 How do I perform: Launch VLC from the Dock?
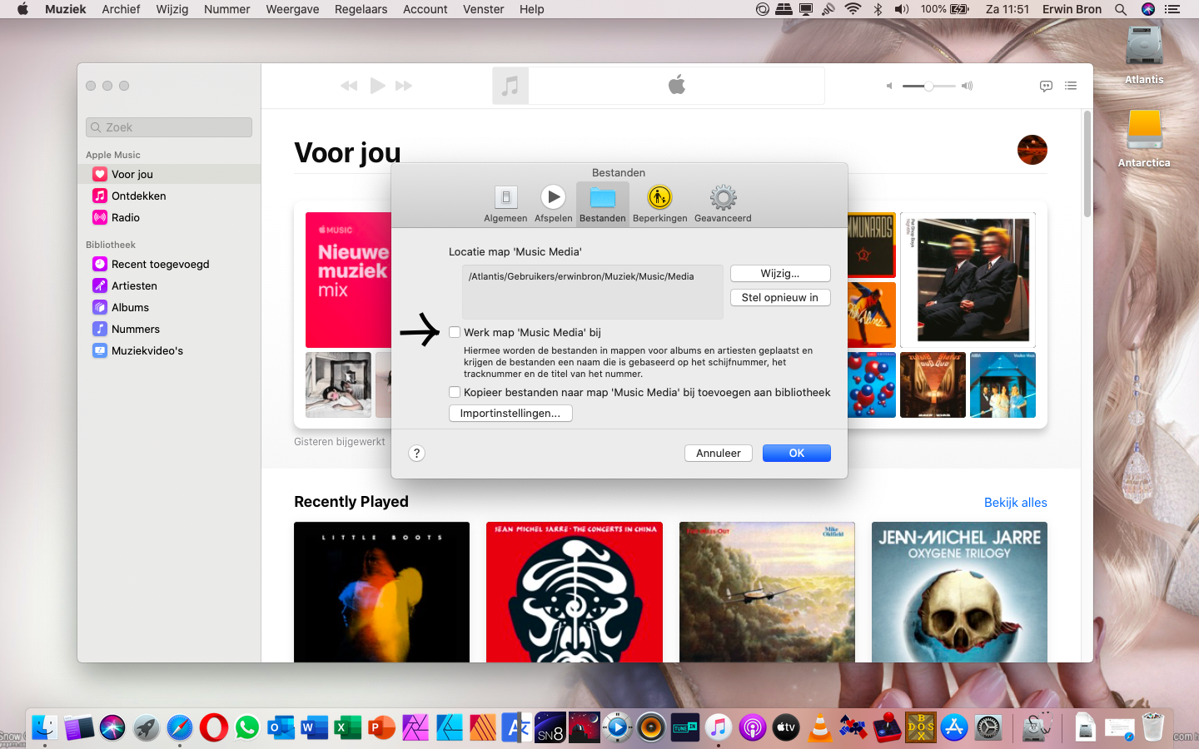[819, 727]
